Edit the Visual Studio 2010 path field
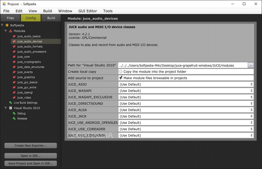262x169 pixels. [x=183, y=65]
